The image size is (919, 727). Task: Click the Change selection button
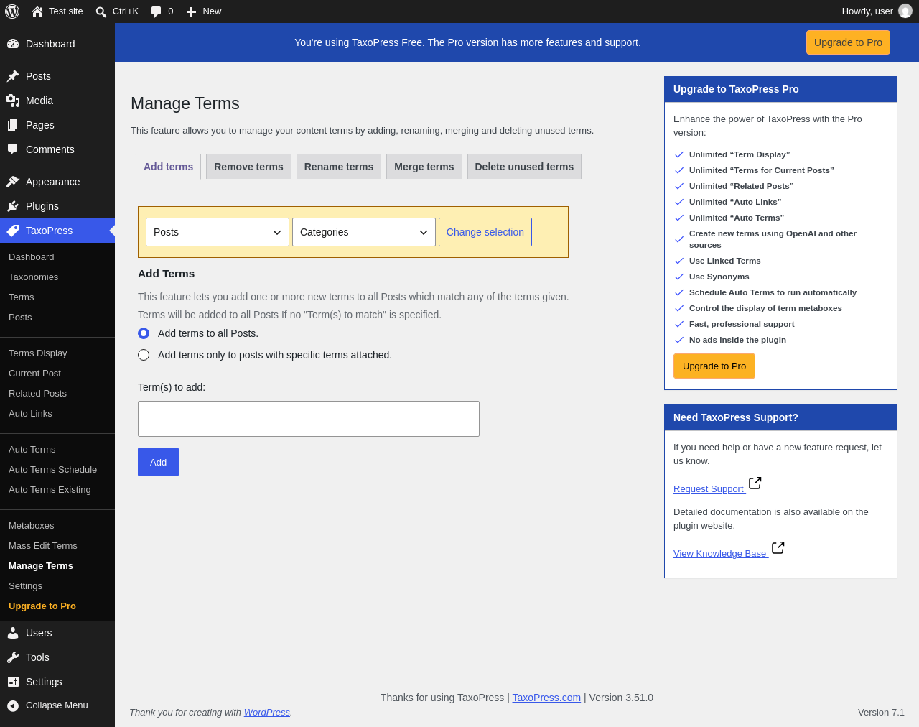[x=485, y=232]
